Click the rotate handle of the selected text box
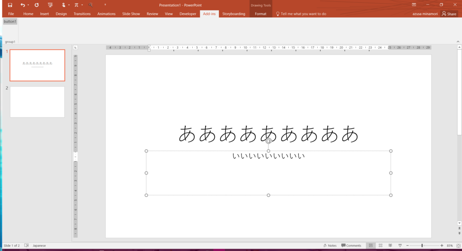Viewport: 462px width, 251px height. pyautogui.click(x=268, y=141)
